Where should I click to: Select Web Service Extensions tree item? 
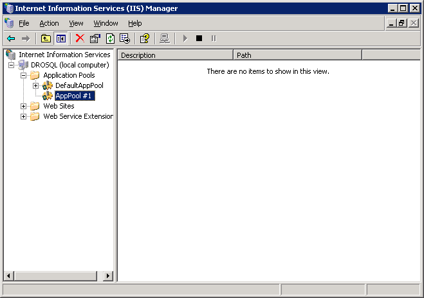point(78,116)
